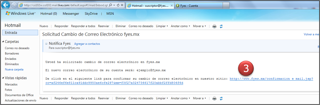Expand Mover a dropdown in top toolbar
Viewport: 320px width, 105px height.
(x=199, y=26)
